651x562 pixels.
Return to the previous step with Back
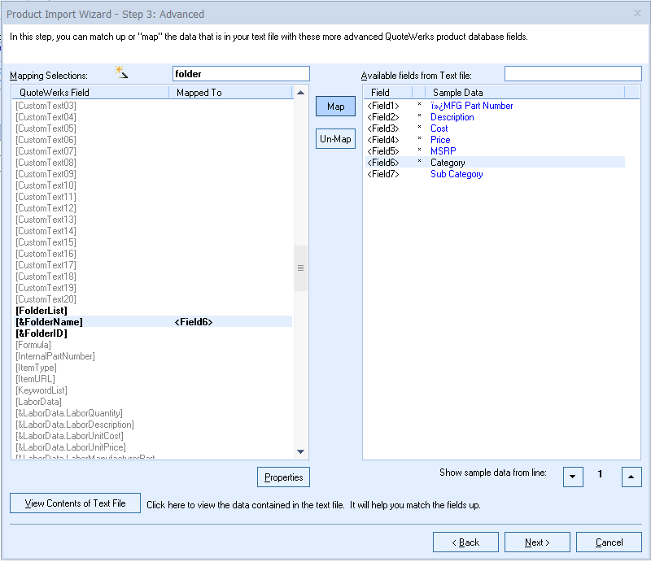click(465, 542)
